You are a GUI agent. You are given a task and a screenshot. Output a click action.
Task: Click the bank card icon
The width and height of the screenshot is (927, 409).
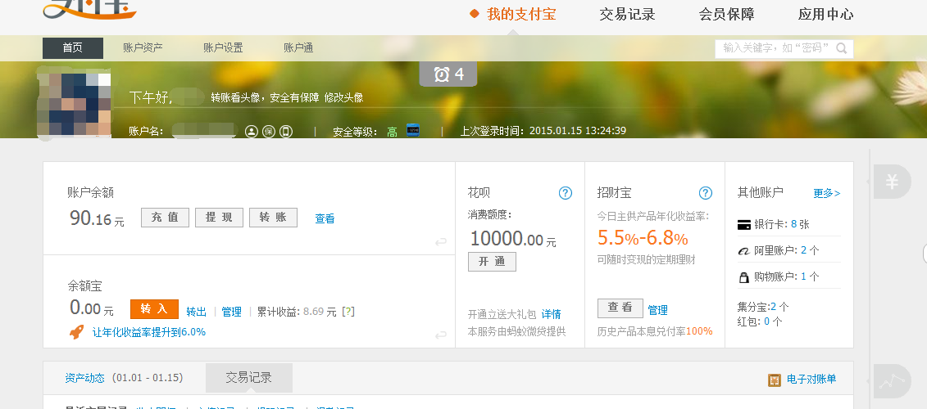point(743,225)
